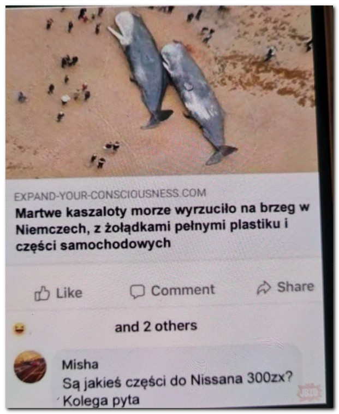Tap the Comment speech bubble icon
This screenshot has width=339, height=414.
tap(138, 291)
